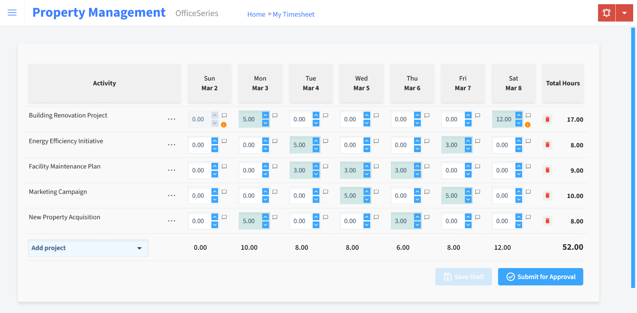This screenshot has width=637, height=313.
Task: Open the hamburger navigation menu
Action: pyautogui.click(x=12, y=12)
